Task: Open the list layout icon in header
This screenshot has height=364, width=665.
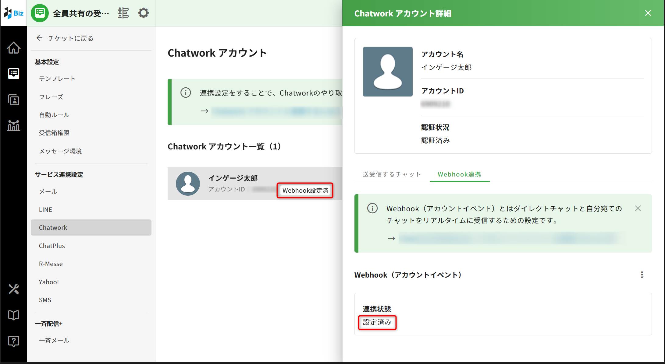Action: click(x=123, y=13)
